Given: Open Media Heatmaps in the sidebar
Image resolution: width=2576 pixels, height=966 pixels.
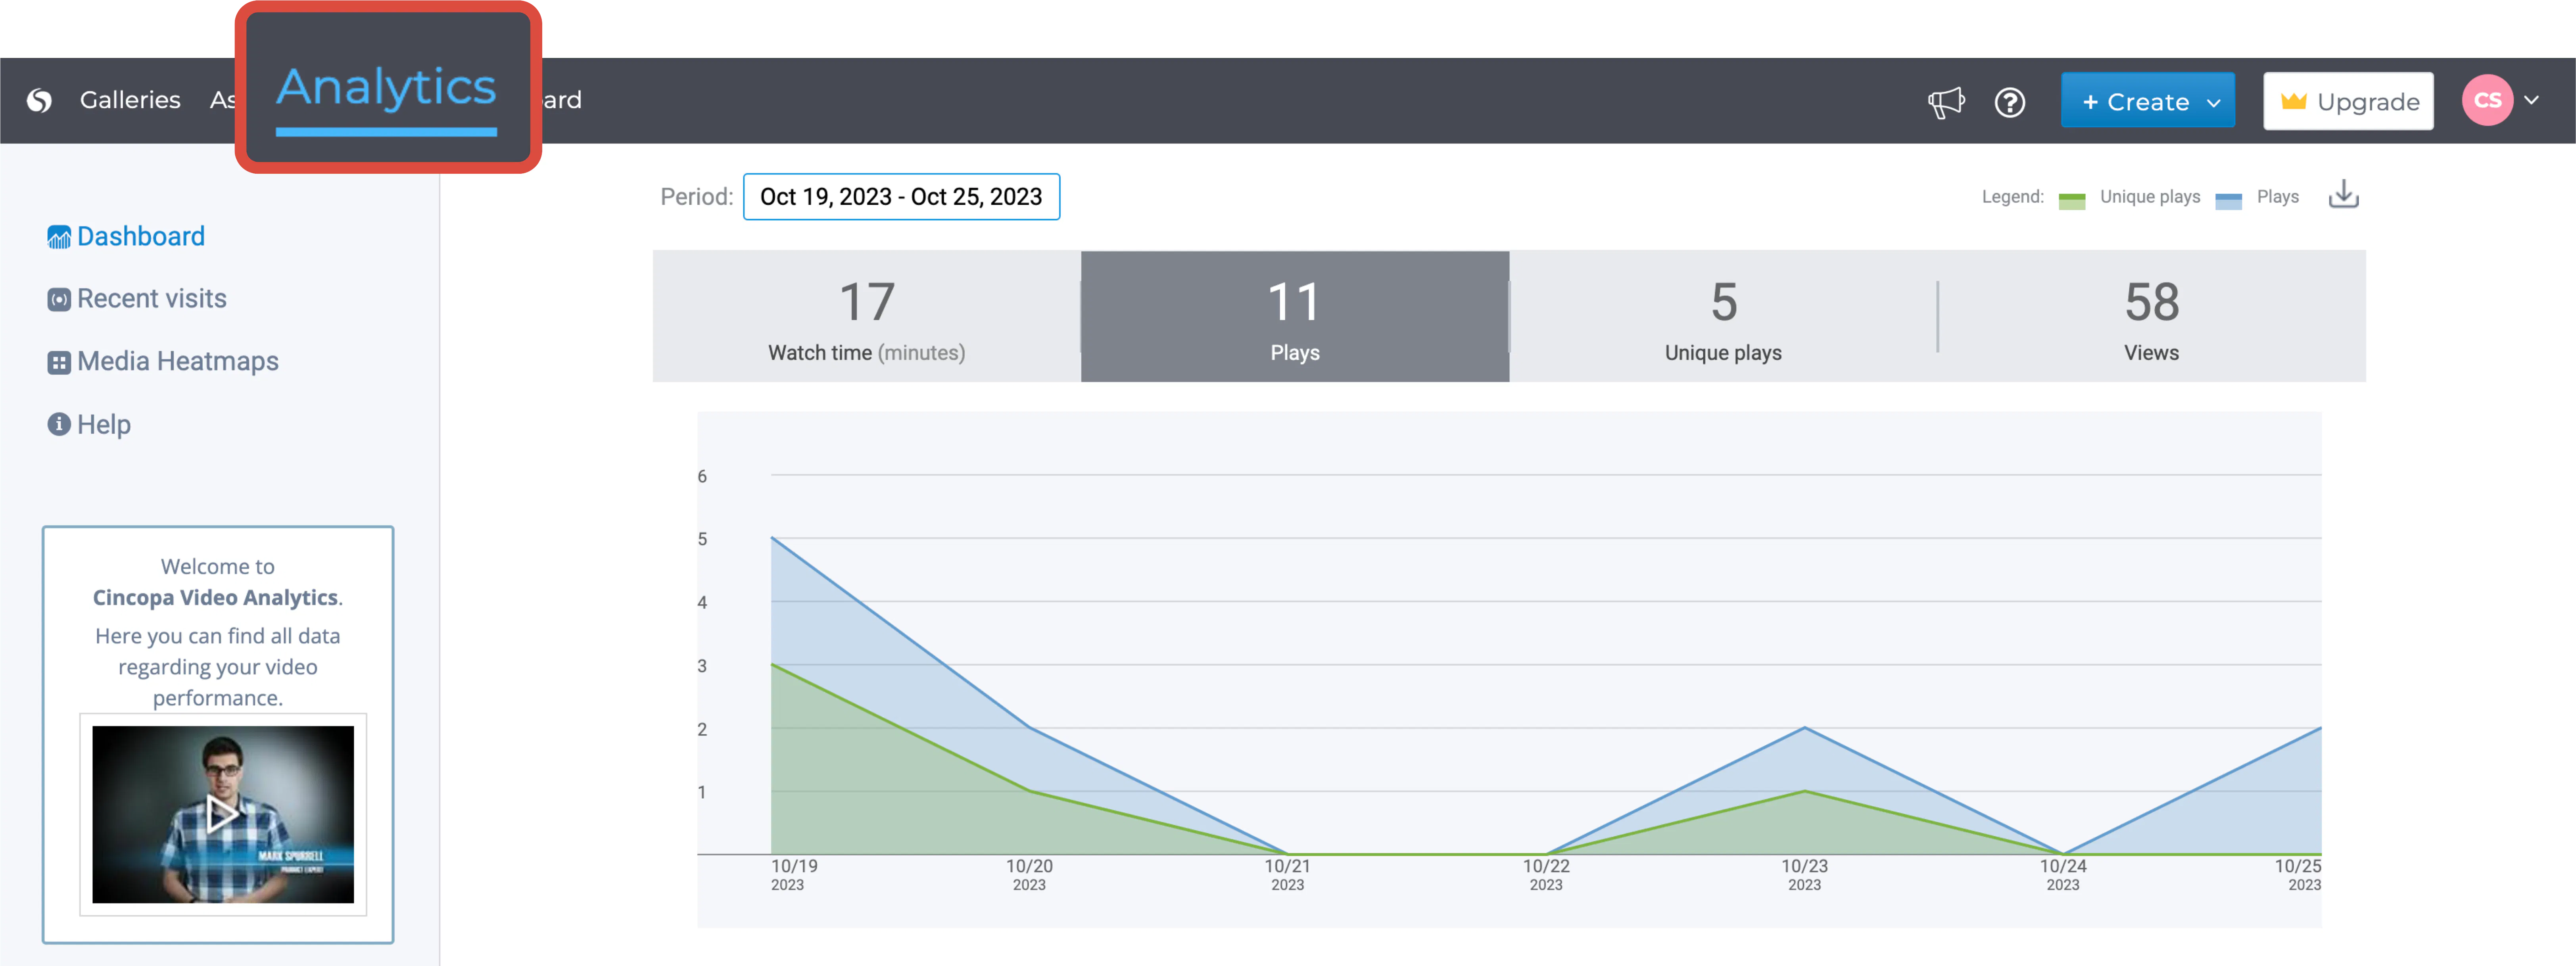Looking at the screenshot, I should click(x=178, y=362).
